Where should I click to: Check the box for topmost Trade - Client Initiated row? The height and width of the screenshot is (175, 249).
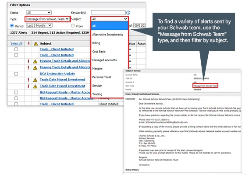[16, 49]
